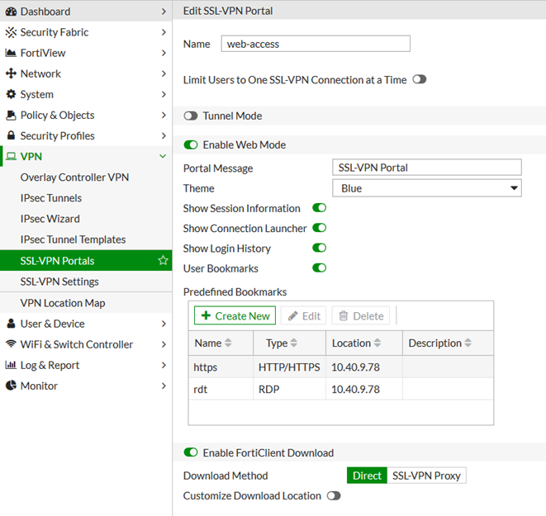Screen dimensions: 546x516
Task: Enable the Tunnel Mode toggle
Action: click(191, 116)
